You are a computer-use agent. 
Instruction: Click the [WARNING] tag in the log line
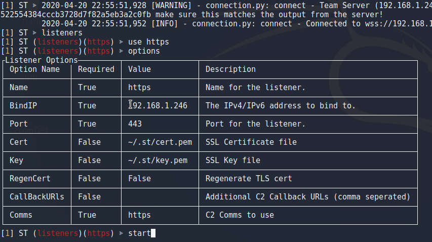(171, 5)
